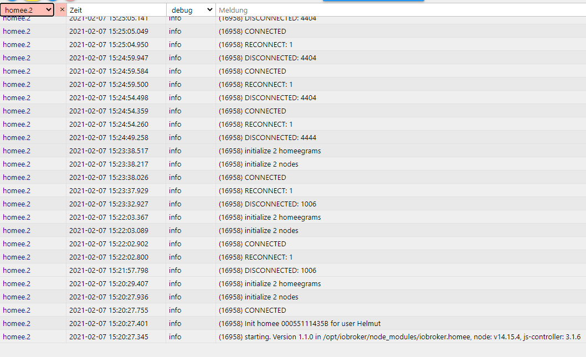Select info level in the 15:24:49.258 row
The width and height of the screenshot is (586, 357).
tap(175, 137)
